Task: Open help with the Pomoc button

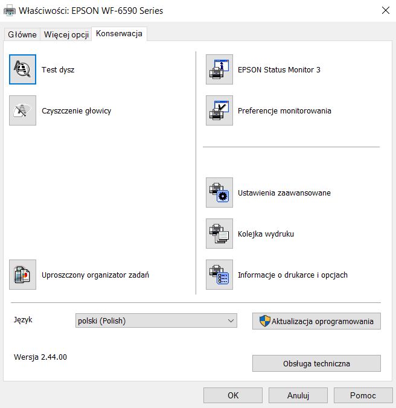Action: [363, 395]
